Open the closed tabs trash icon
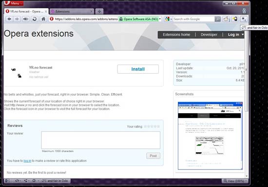 click(x=244, y=11)
